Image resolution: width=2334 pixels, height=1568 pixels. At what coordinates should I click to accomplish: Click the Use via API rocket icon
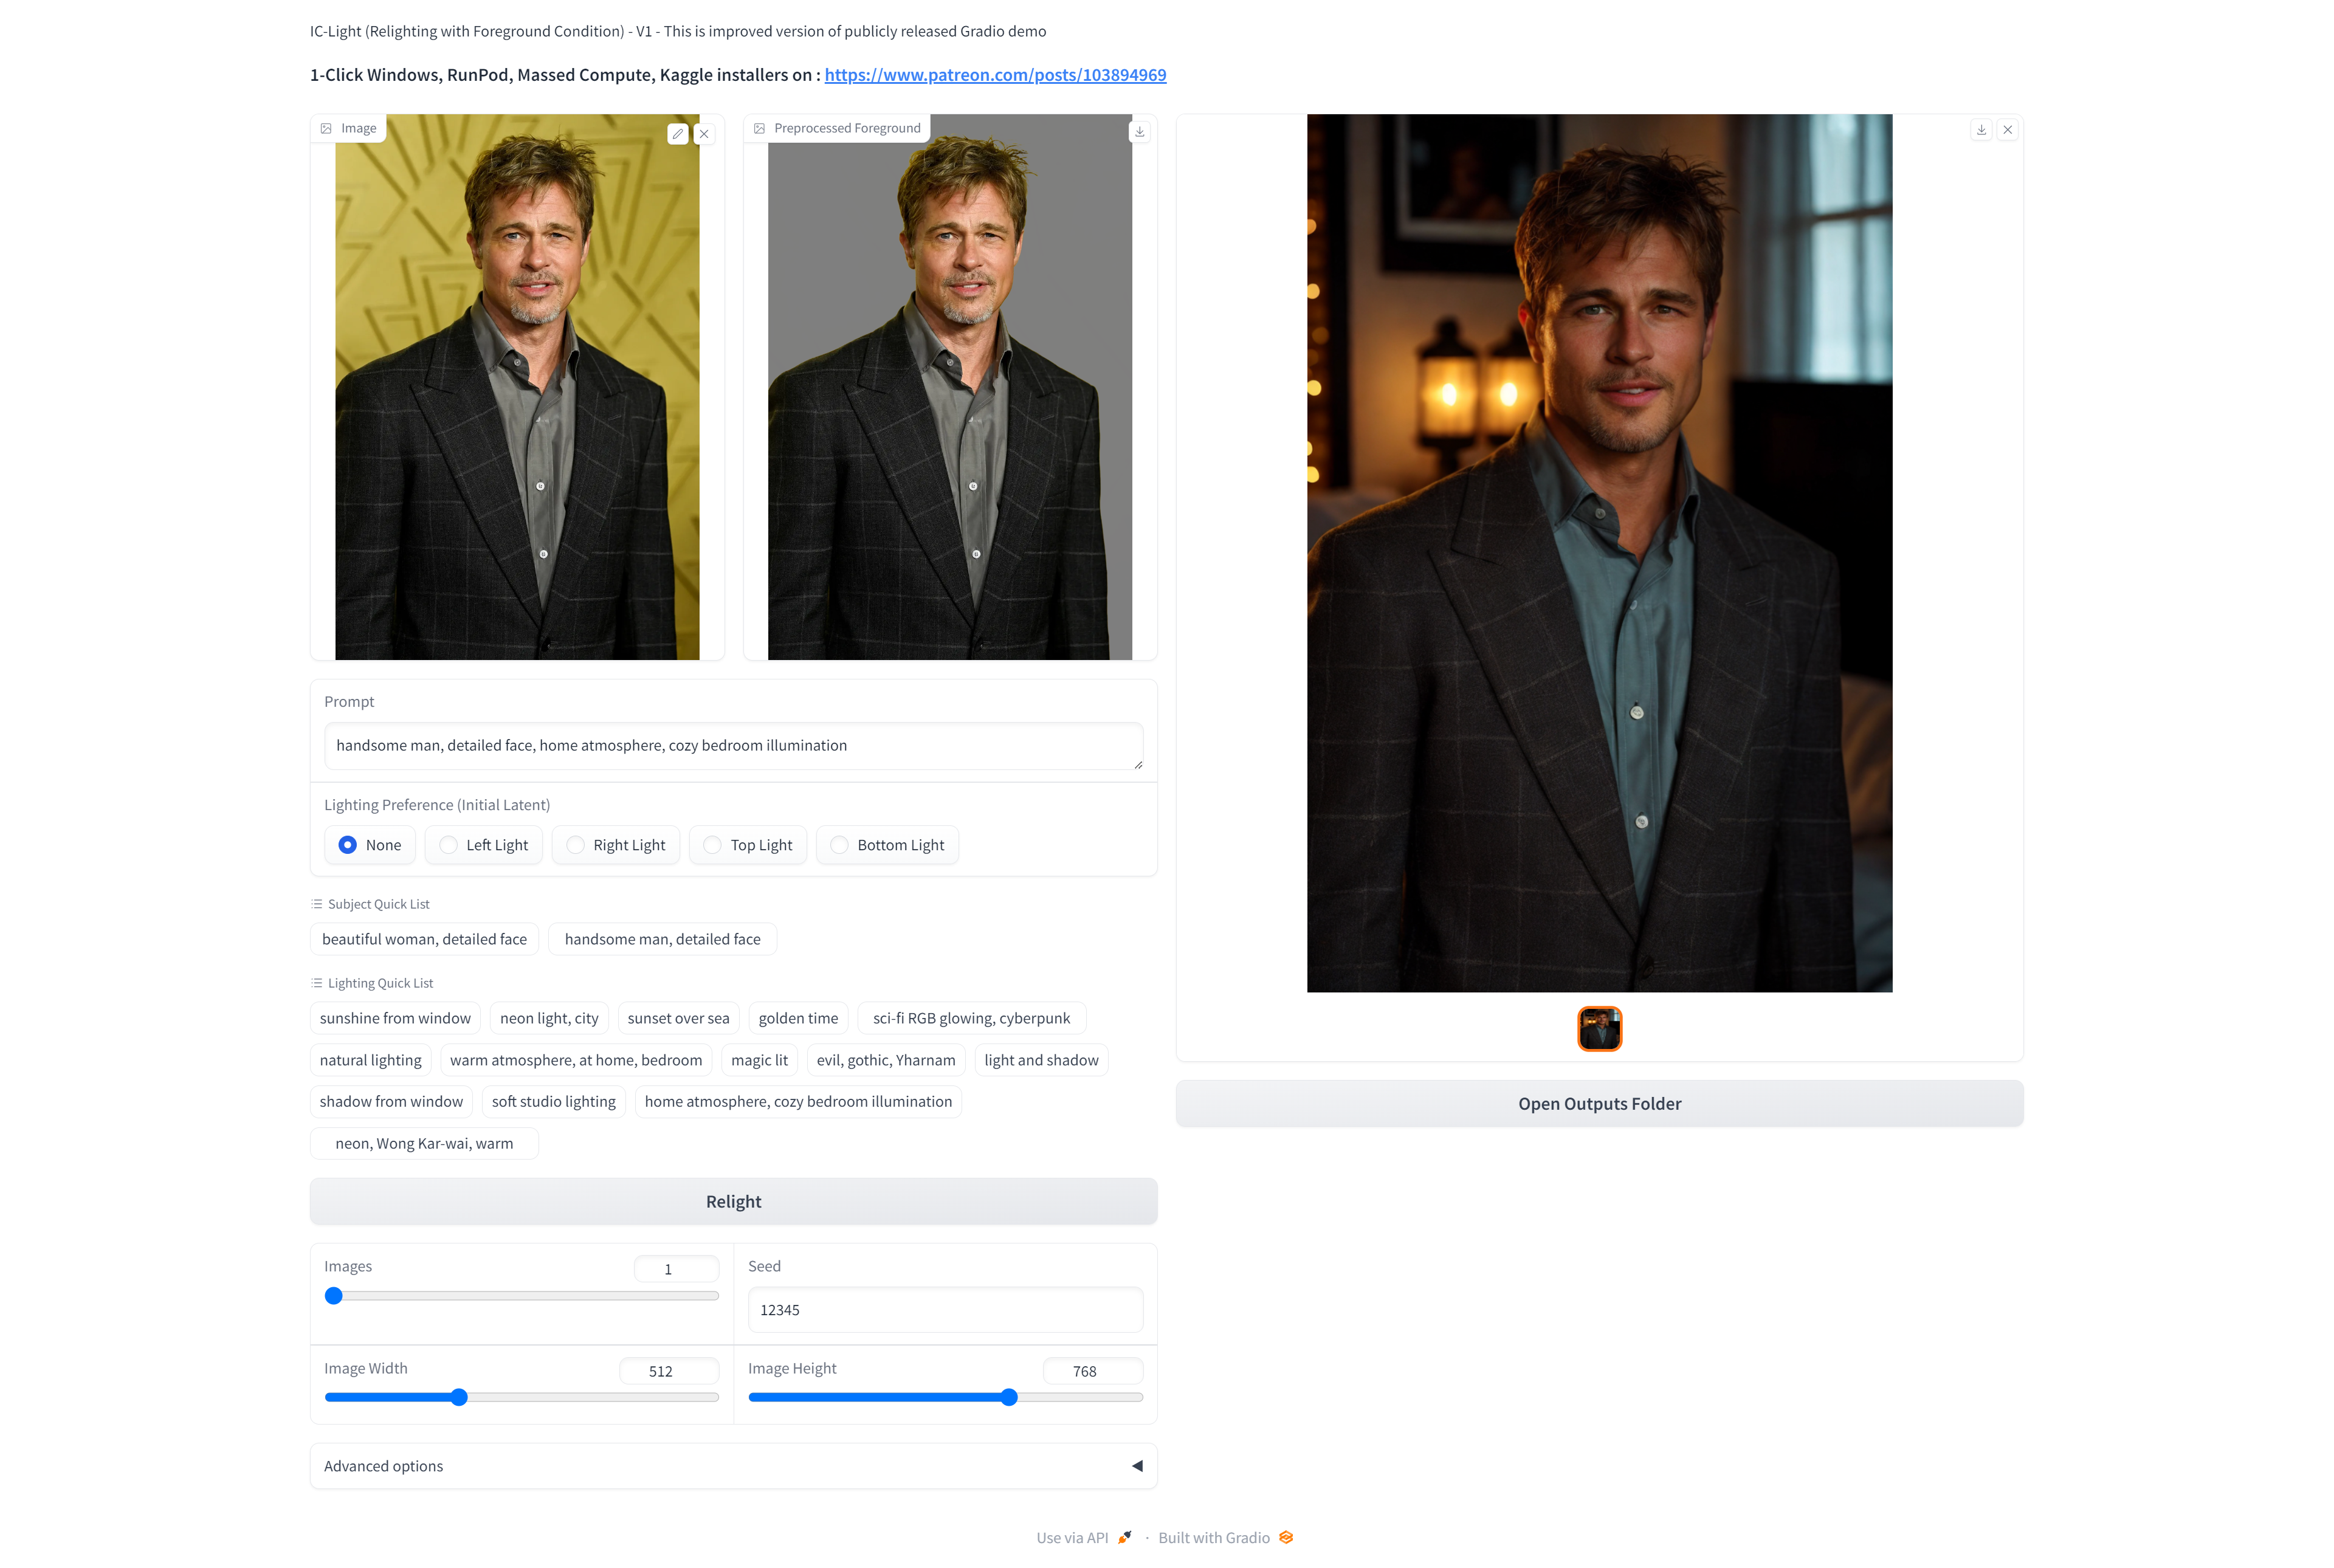[x=1125, y=1537]
